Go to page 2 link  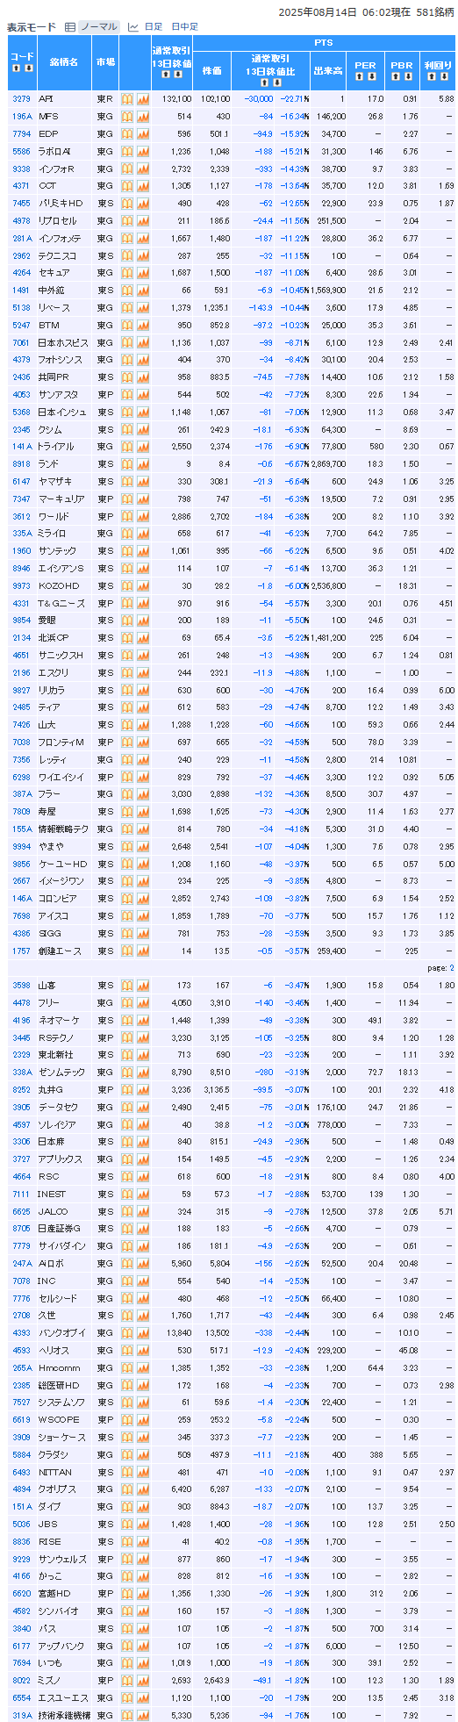[452, 968]
